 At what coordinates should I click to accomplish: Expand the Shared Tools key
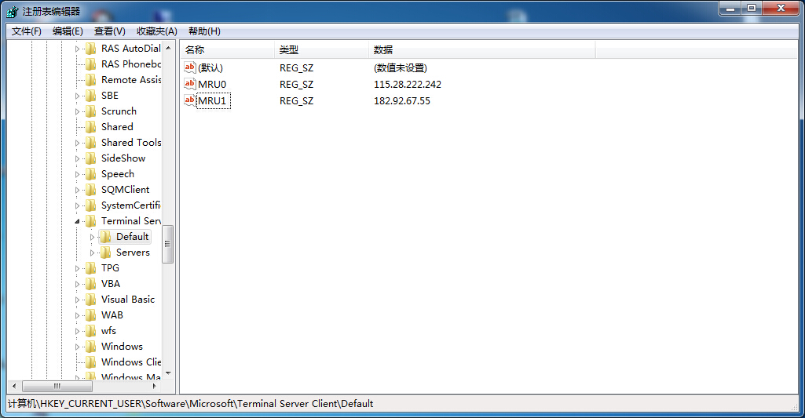78,143
